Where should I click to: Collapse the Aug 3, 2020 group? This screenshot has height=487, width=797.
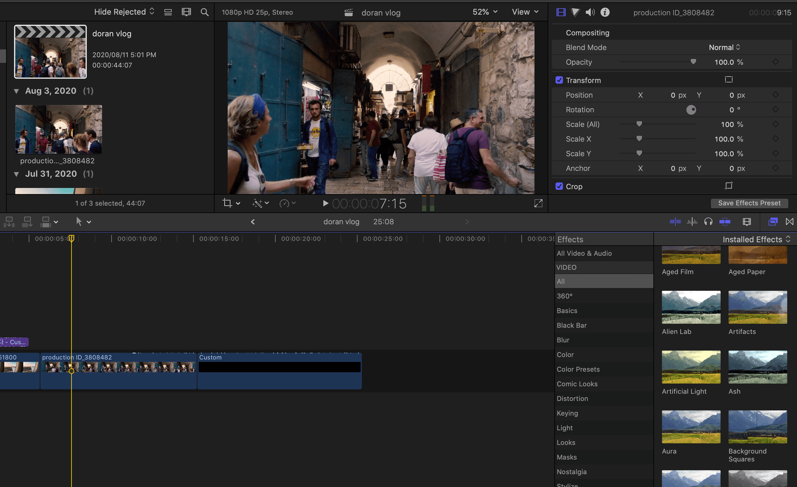click(17, 91)
